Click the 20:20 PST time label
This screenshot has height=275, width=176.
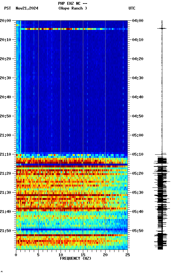[5, 59]
